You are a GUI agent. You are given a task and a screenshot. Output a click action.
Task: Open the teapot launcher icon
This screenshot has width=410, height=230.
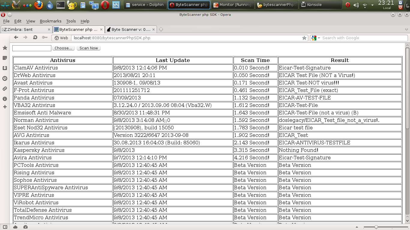(x=72, y=5)
